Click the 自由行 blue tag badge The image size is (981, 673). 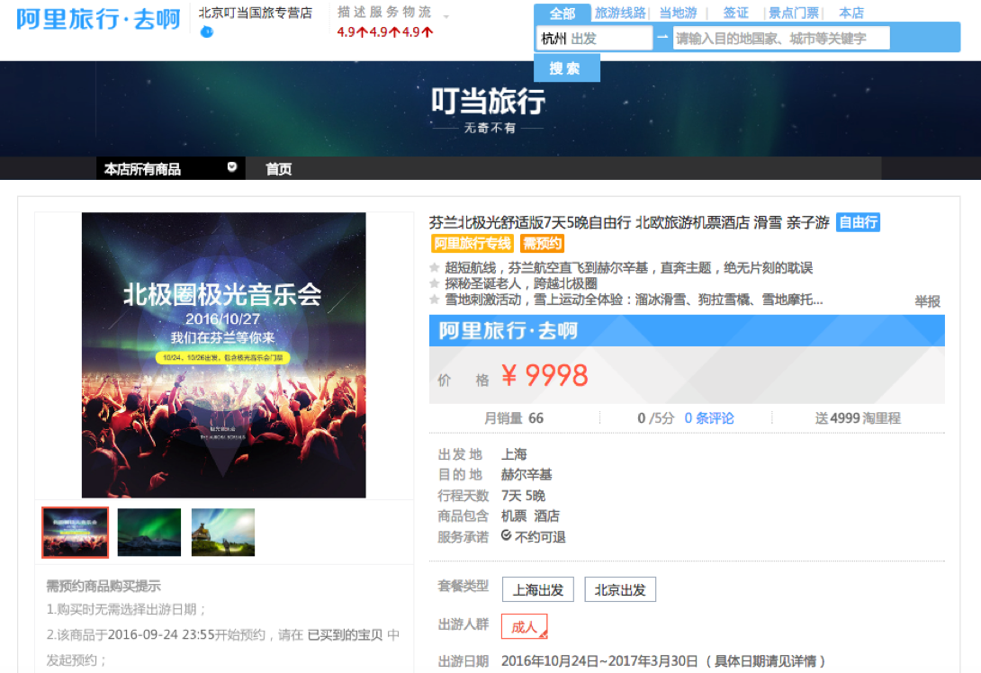click(858, 222)
